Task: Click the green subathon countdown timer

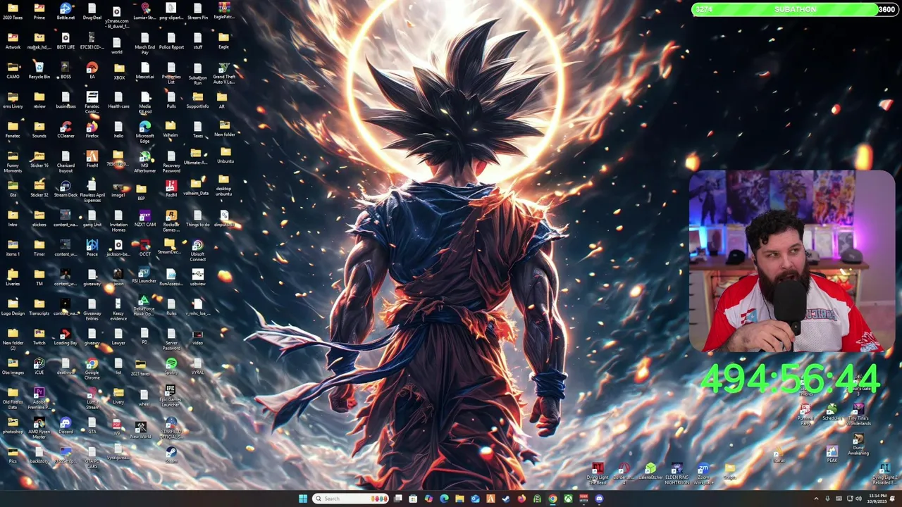Action: pyautogui.click(x=790, y=380)
